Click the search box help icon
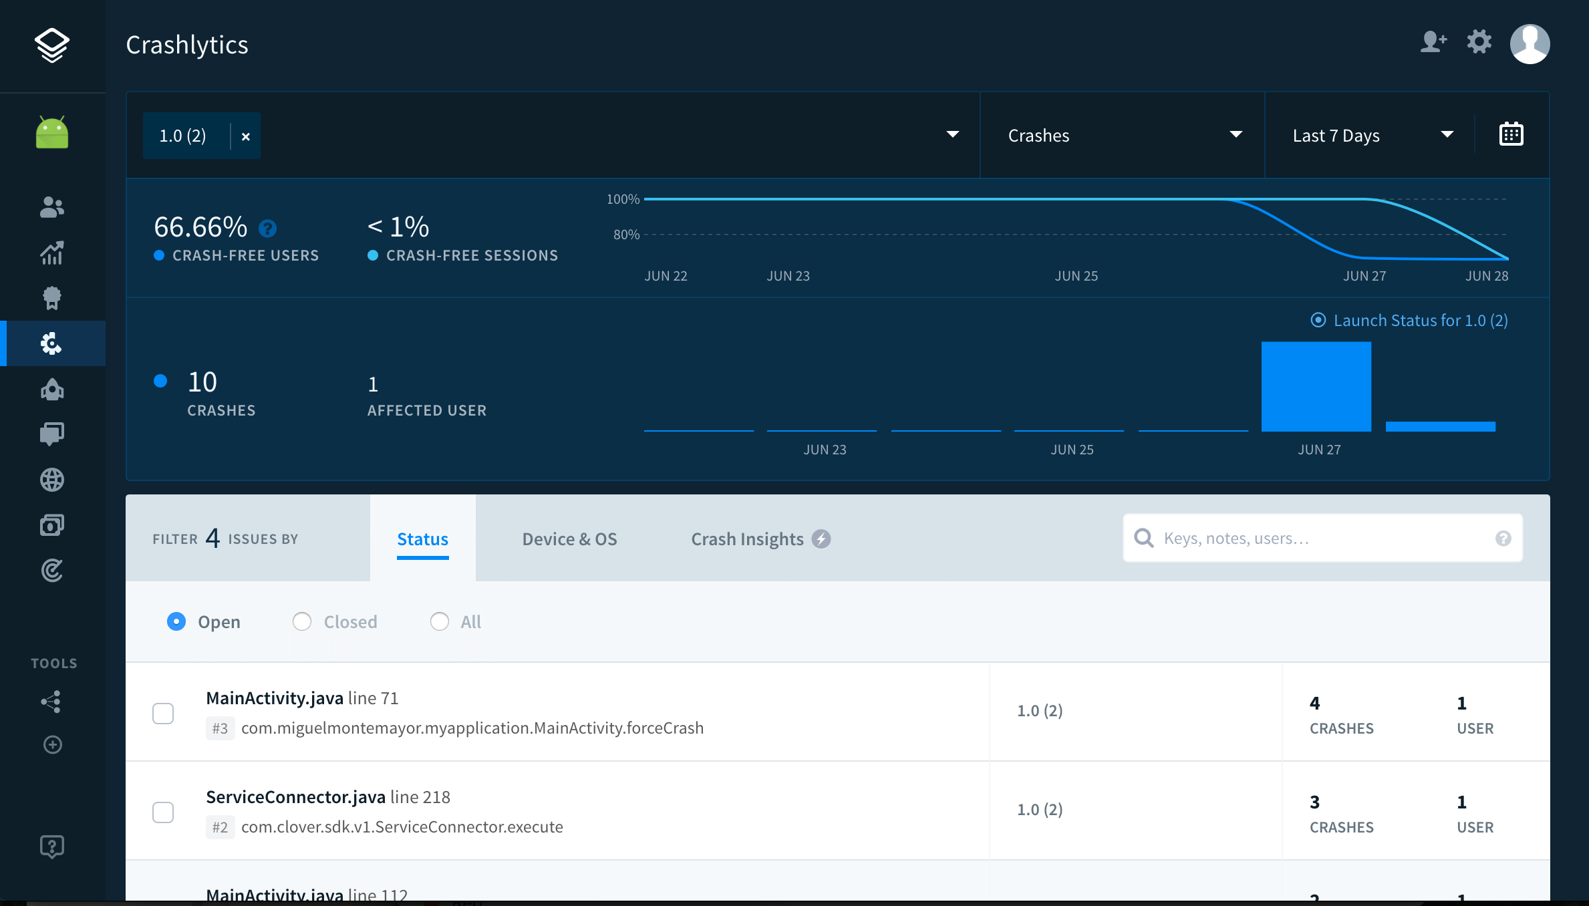Screen dimensions: 1589x906 (x=1503, y=539)
